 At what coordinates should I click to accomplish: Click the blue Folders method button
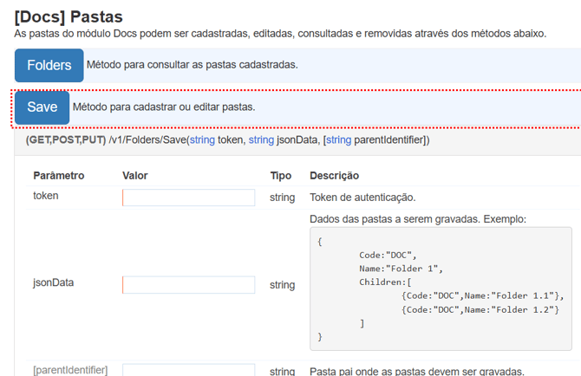tap(49, 65)
